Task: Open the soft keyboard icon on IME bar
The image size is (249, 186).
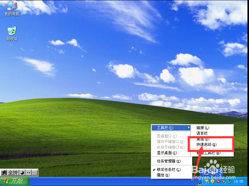Action: coord(35,172)
